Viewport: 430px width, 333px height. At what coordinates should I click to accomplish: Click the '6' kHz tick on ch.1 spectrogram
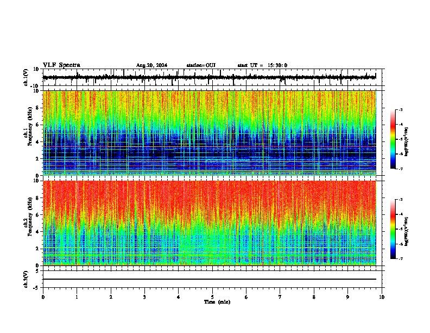pyautogui.click(x=37, y=125)
